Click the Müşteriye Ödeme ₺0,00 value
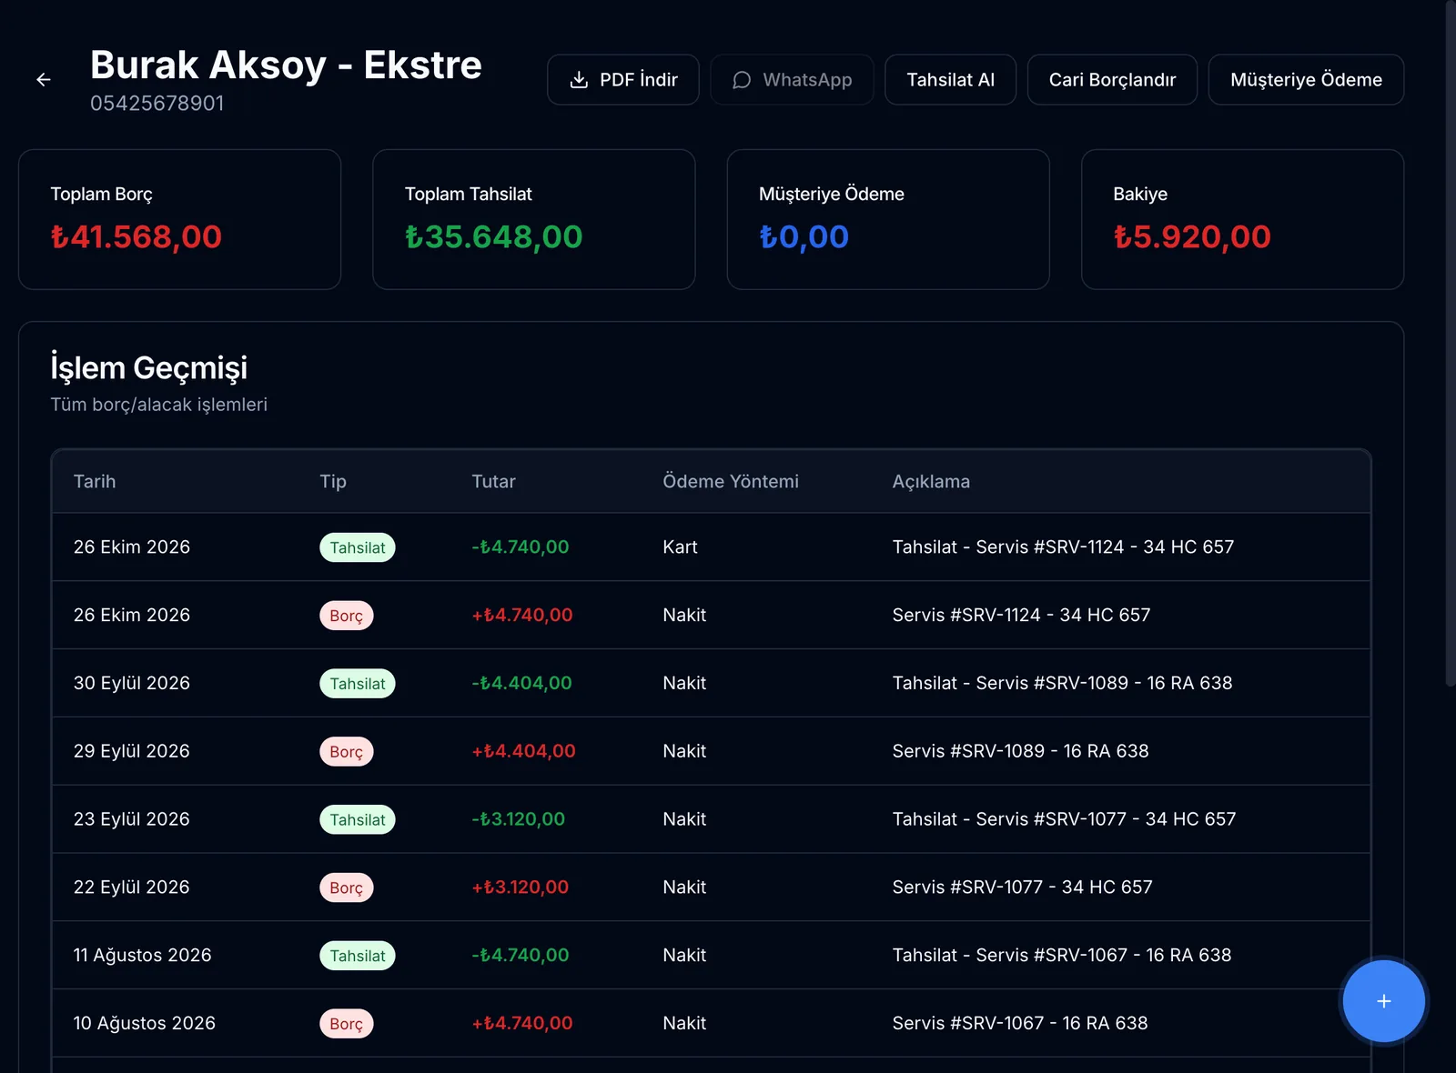 tap(804, 236)
